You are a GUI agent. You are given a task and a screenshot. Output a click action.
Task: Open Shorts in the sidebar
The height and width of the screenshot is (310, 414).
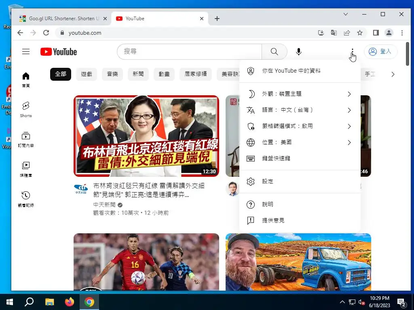pyautogui.click(x=26, y=110)
